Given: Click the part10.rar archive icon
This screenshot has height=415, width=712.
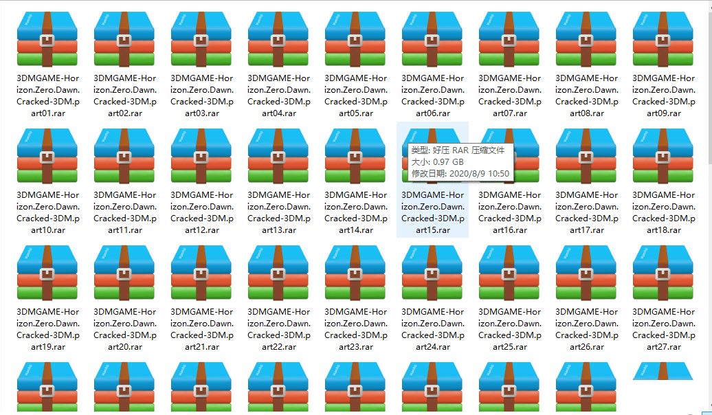Looking at the screenshot, I should click(x=47, y=156).
